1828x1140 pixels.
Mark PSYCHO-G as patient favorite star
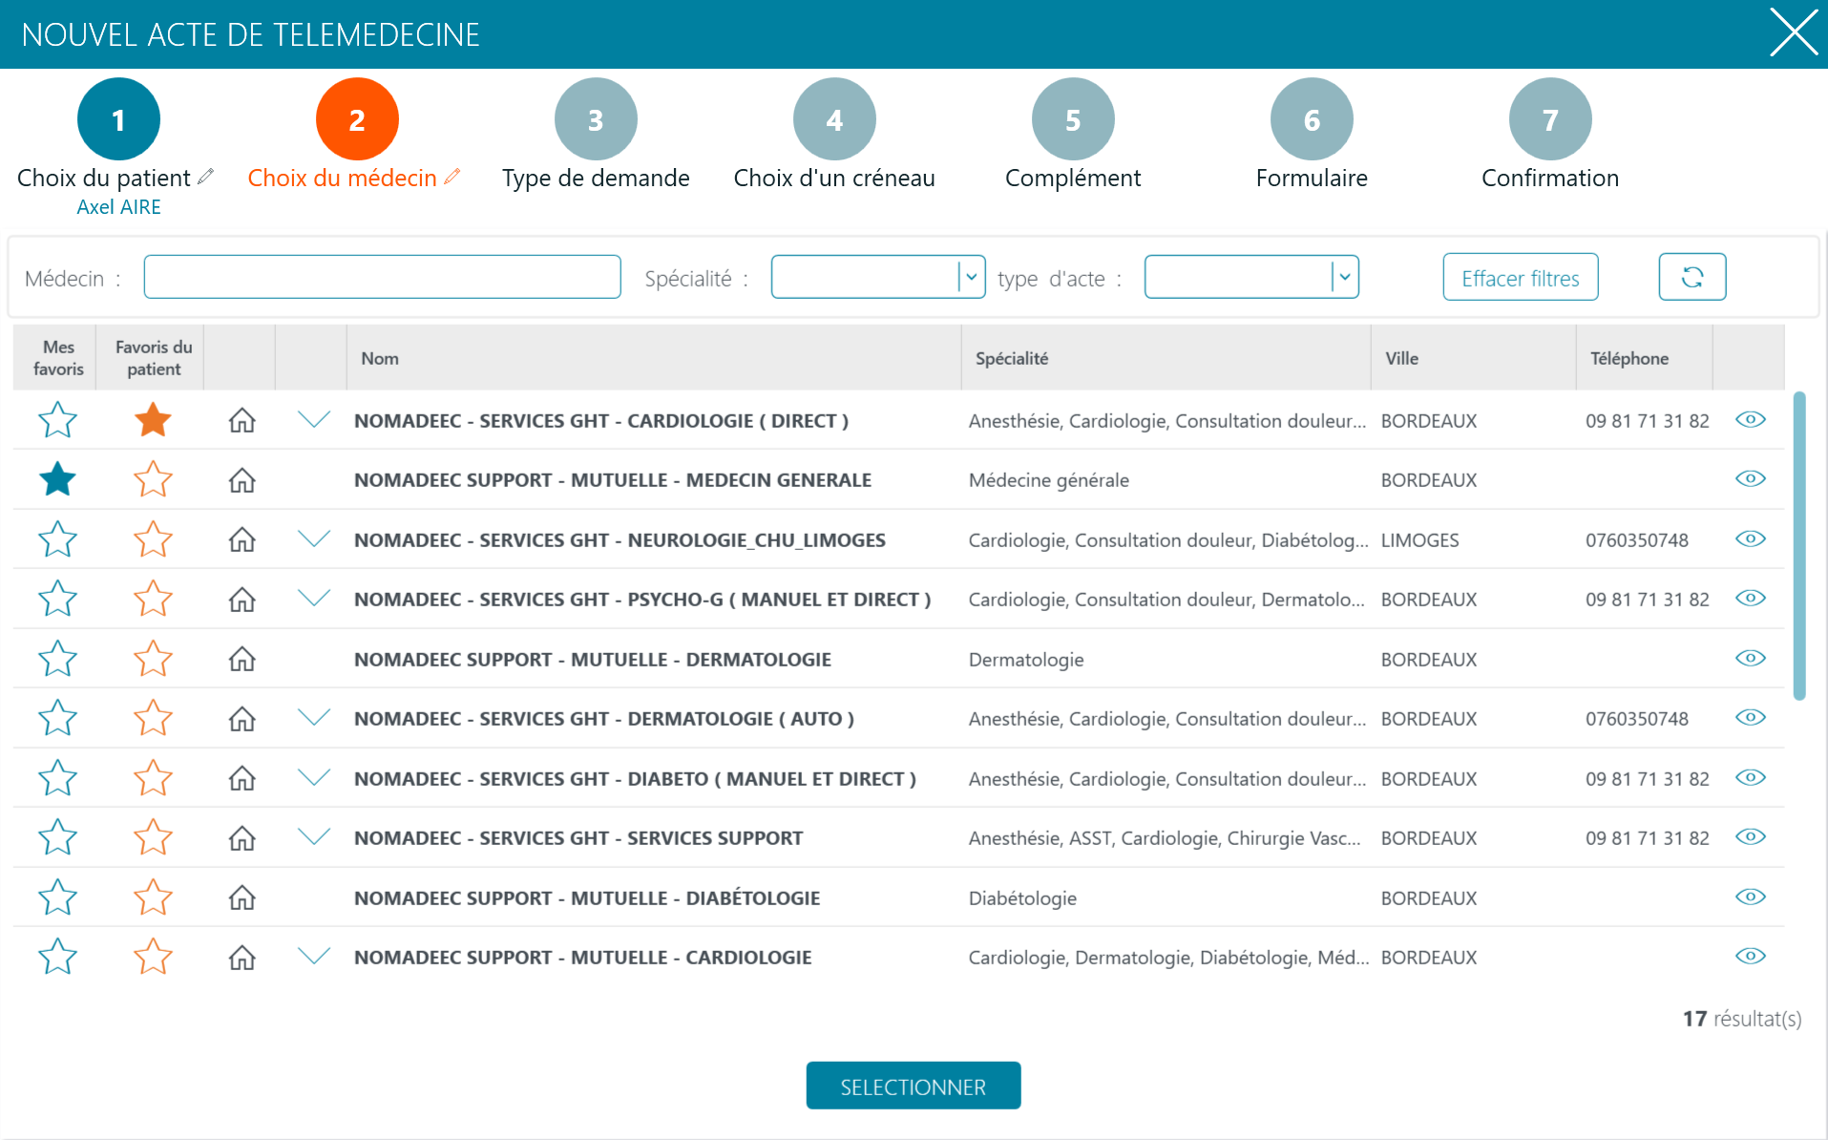(x=153, y=599)
